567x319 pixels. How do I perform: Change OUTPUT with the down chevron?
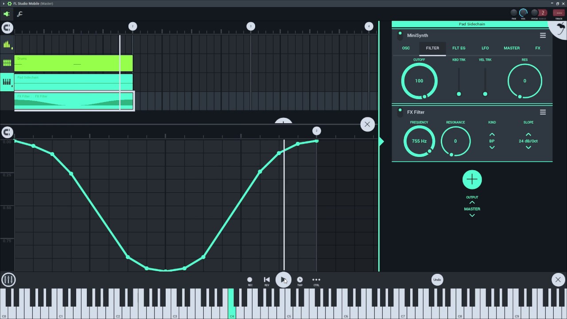472,215
